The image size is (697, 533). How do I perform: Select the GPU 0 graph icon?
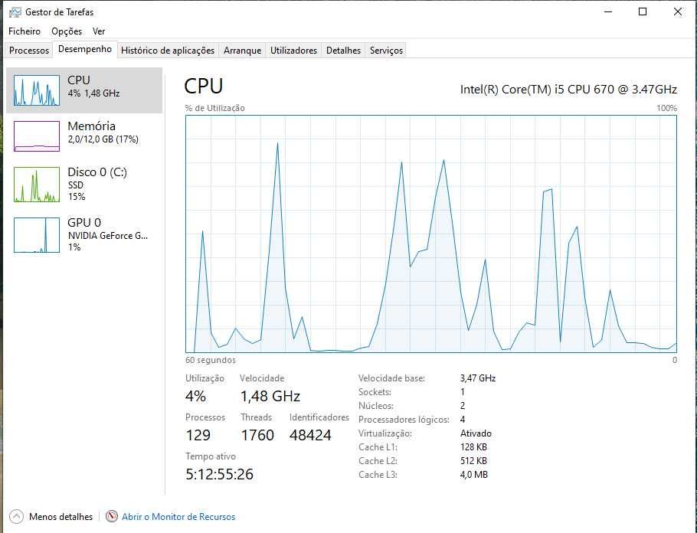coord(36,234)
